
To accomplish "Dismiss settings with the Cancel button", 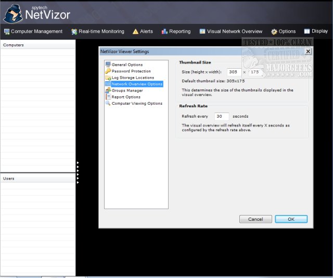I will tap(255, 219).
